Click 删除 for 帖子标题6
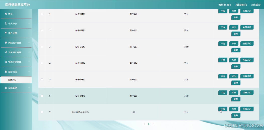 236,99
